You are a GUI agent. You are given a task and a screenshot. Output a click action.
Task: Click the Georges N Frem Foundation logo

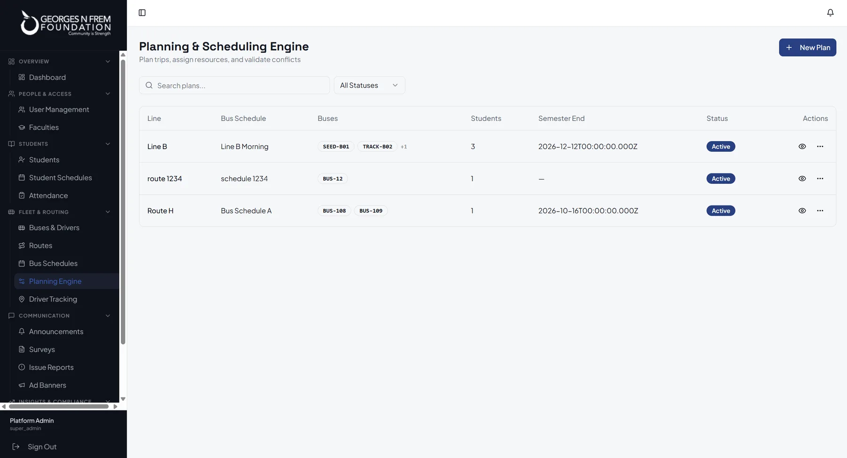point(65,23)
